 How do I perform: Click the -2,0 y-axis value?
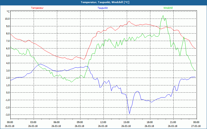tap(7, 107)
